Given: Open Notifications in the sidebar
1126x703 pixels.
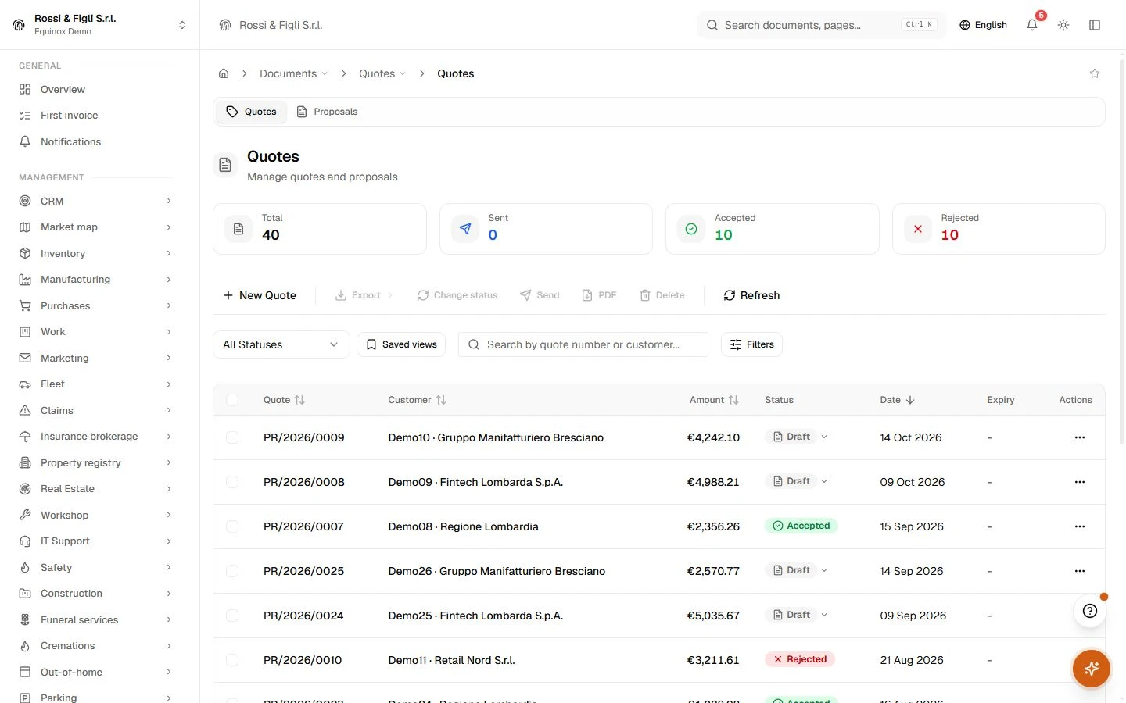Looking at the screenshot, I should (x=95, y=141).
